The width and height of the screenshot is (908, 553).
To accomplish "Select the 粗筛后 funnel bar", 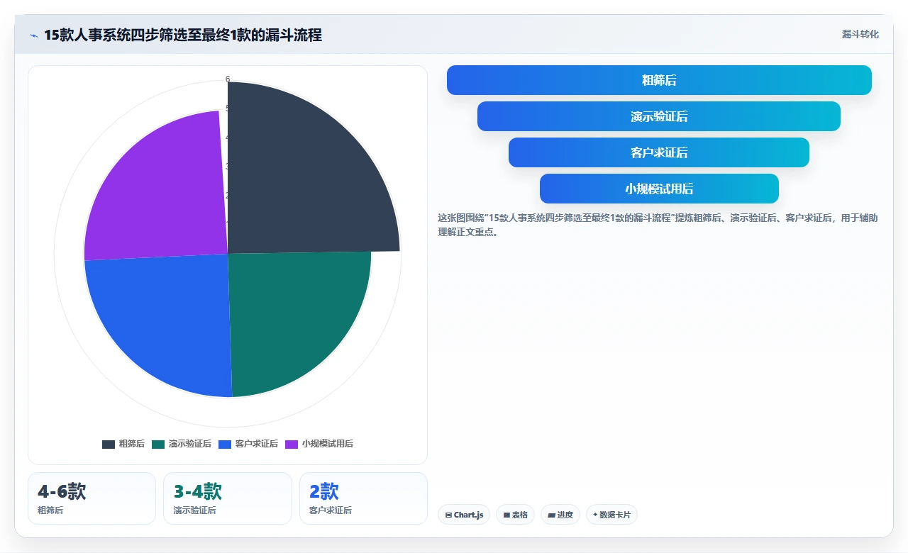I will point(659,80).
